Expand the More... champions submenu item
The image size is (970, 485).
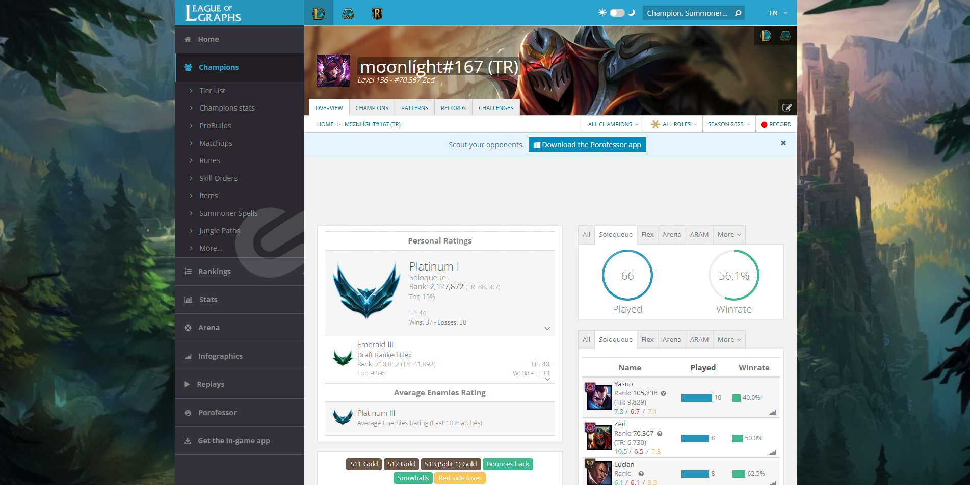211,248
